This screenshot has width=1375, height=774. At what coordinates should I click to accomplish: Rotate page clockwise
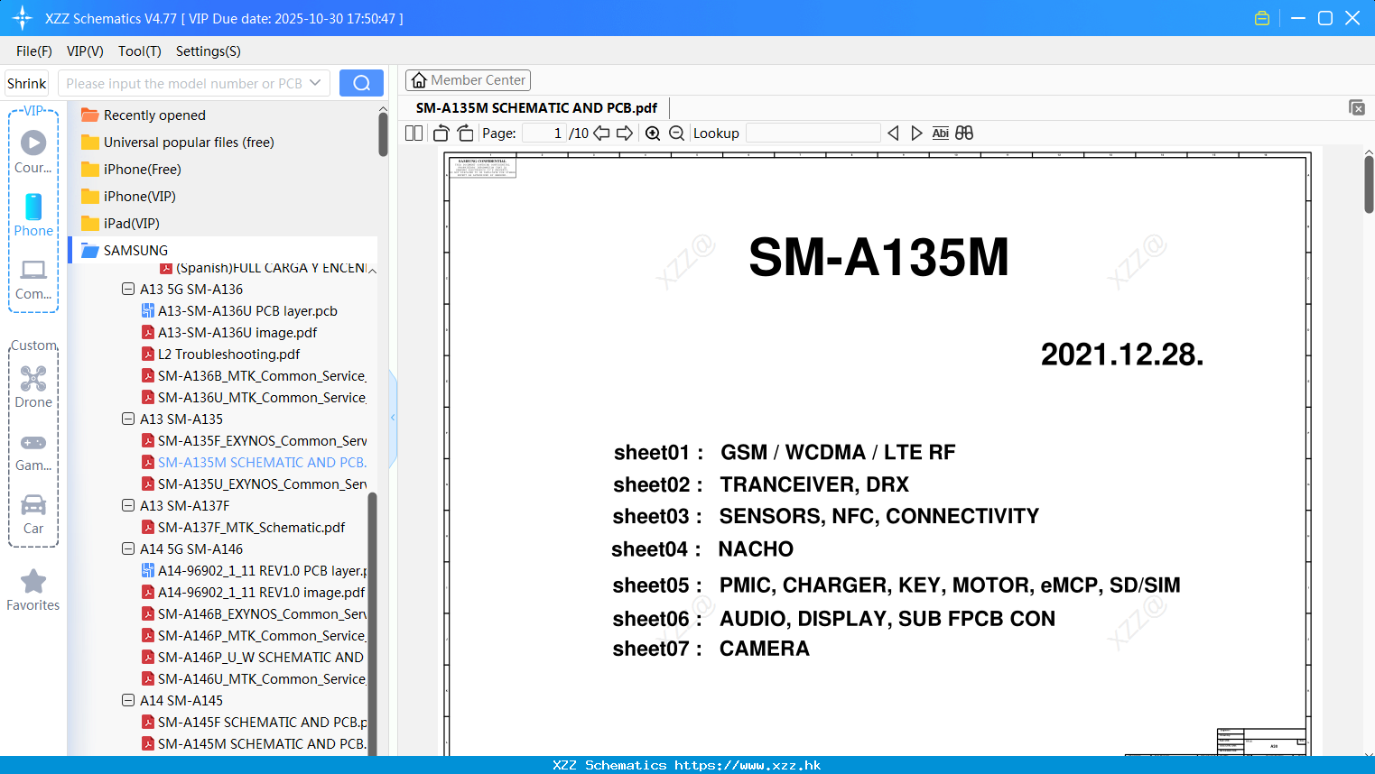tap(465, 134)
